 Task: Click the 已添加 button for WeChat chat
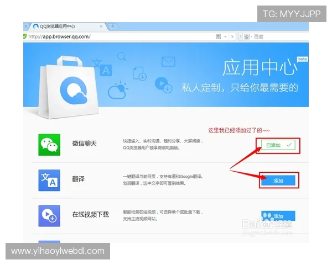coord(278,145)
